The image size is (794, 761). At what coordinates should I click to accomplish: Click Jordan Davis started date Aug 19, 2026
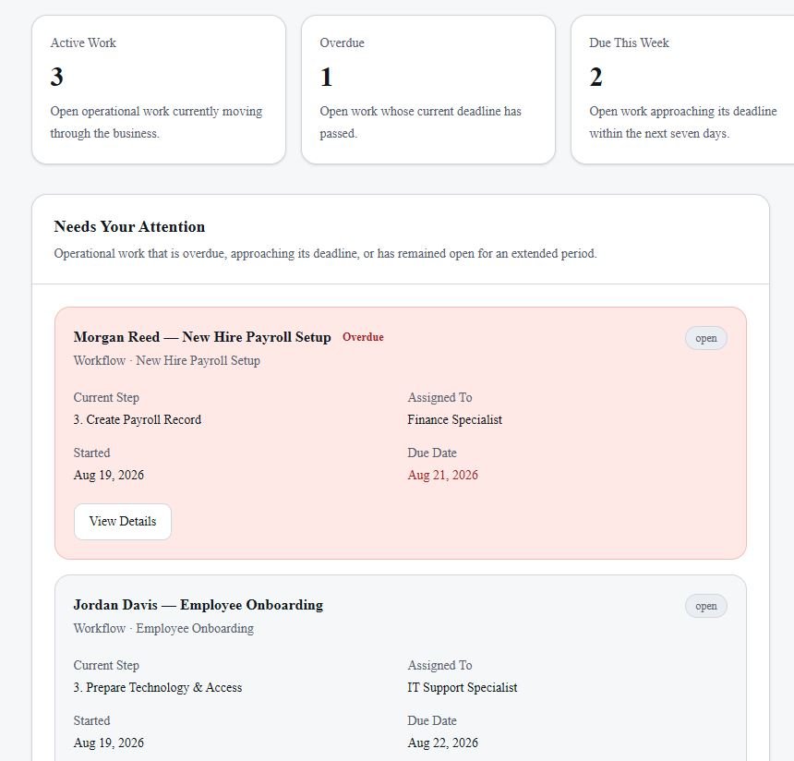(x=108, y=743)
